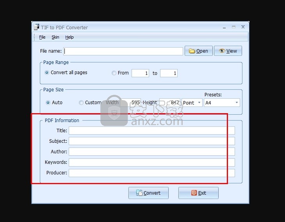Click the menu bar drag grip handle
Viewport: 285px width, 222px height.
click(34, 37)
